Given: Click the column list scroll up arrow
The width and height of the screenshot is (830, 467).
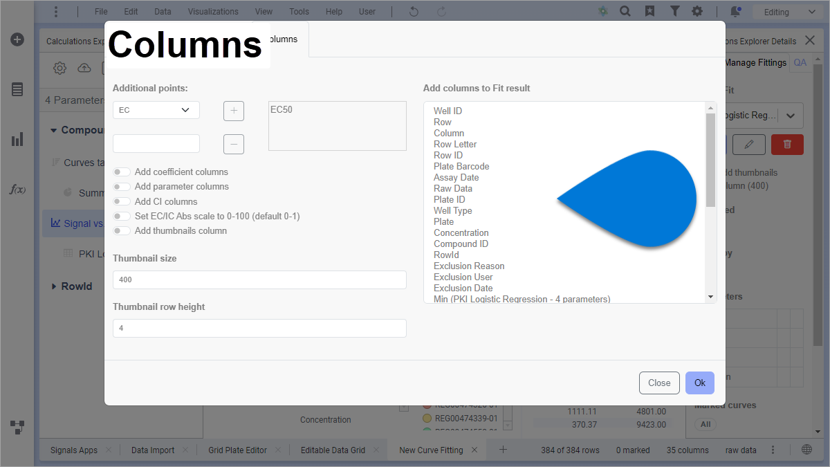Looking at the screenshot, I should (710, 108).
